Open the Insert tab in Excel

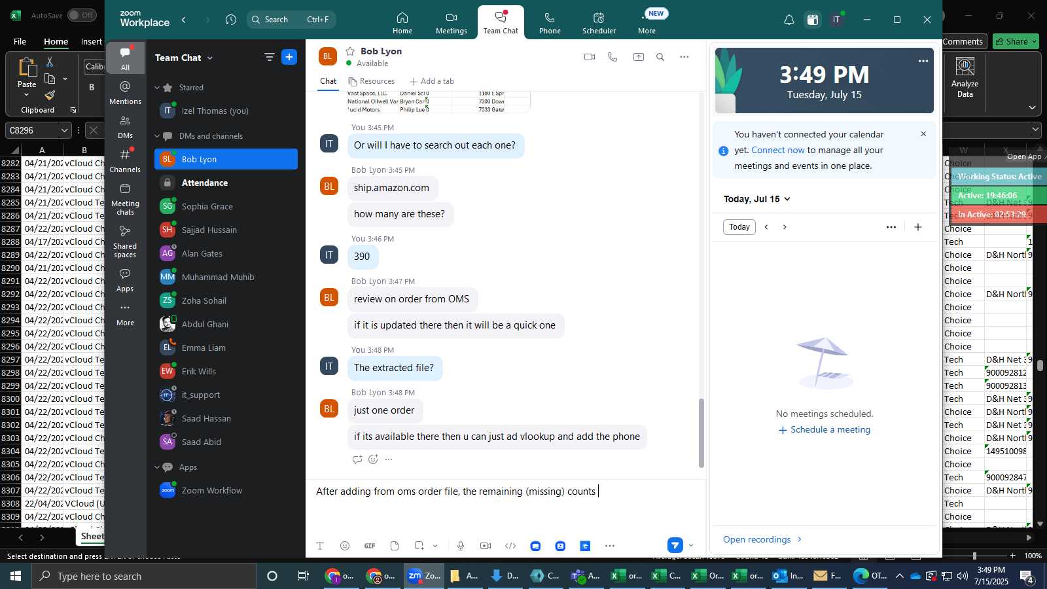click(91, 41)
